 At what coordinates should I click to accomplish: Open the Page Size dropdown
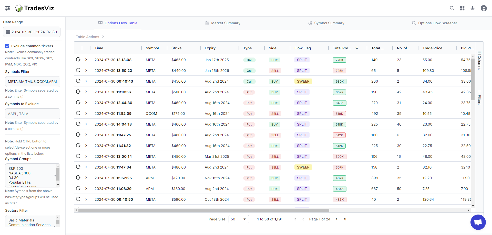(239, 219)
